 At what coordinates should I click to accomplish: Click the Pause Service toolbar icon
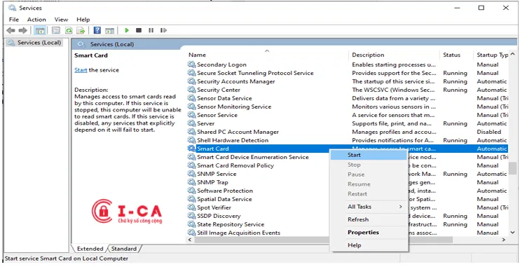click(151, 31)
